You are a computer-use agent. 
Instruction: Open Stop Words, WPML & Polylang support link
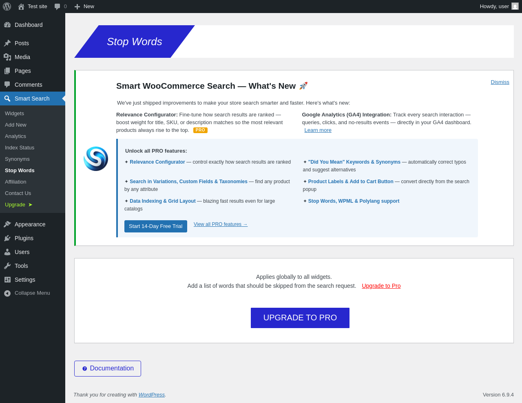click(x=354, y=201)
